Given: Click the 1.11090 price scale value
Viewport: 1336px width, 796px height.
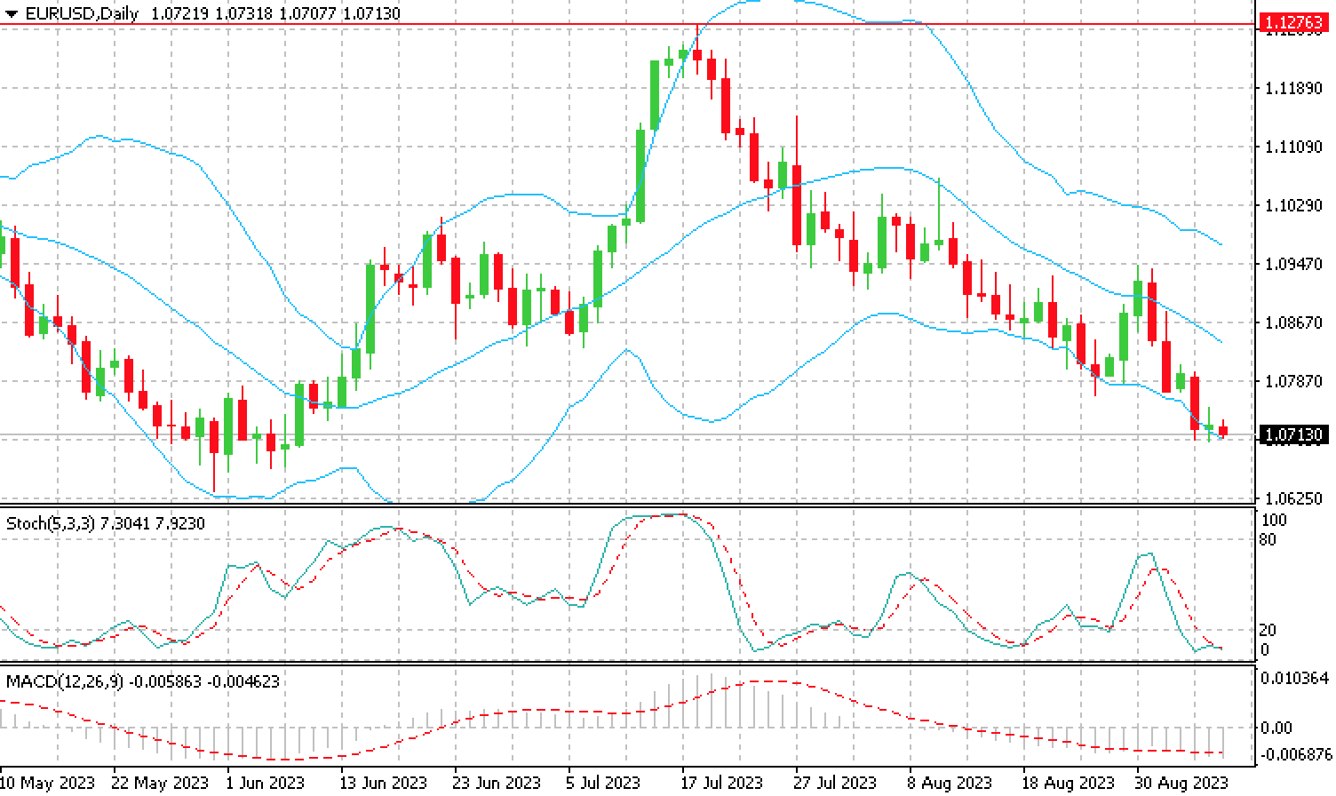Looking at the screenshot, I should tap(1293, 147).
